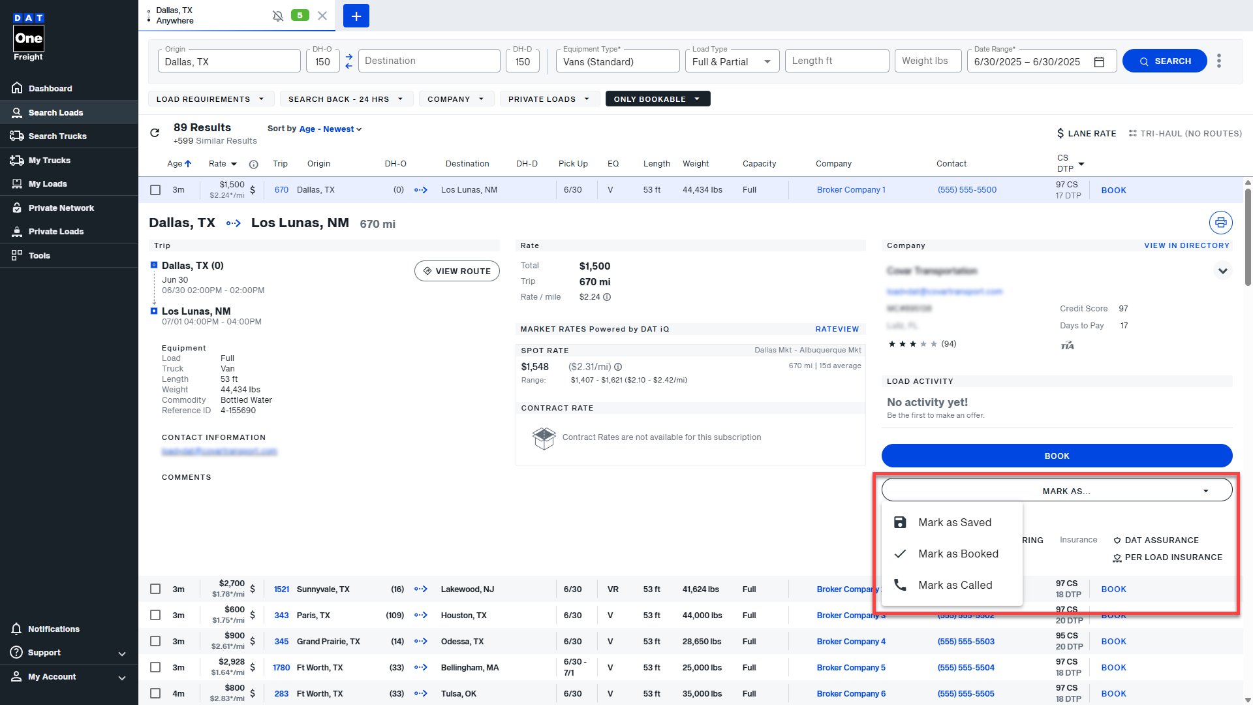Refresh the search results list

pyautogui.click(x=155, y=133)
